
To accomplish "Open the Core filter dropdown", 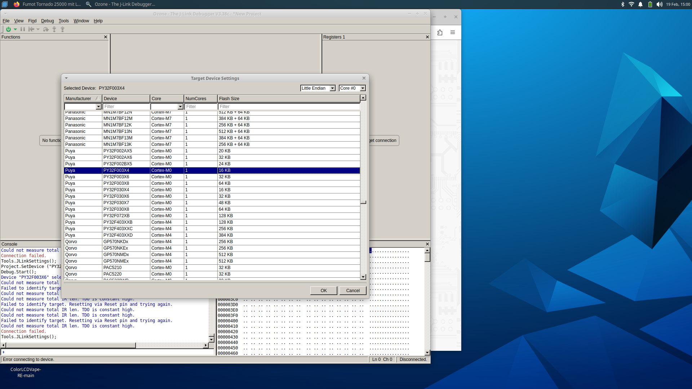I will point(180,107).
